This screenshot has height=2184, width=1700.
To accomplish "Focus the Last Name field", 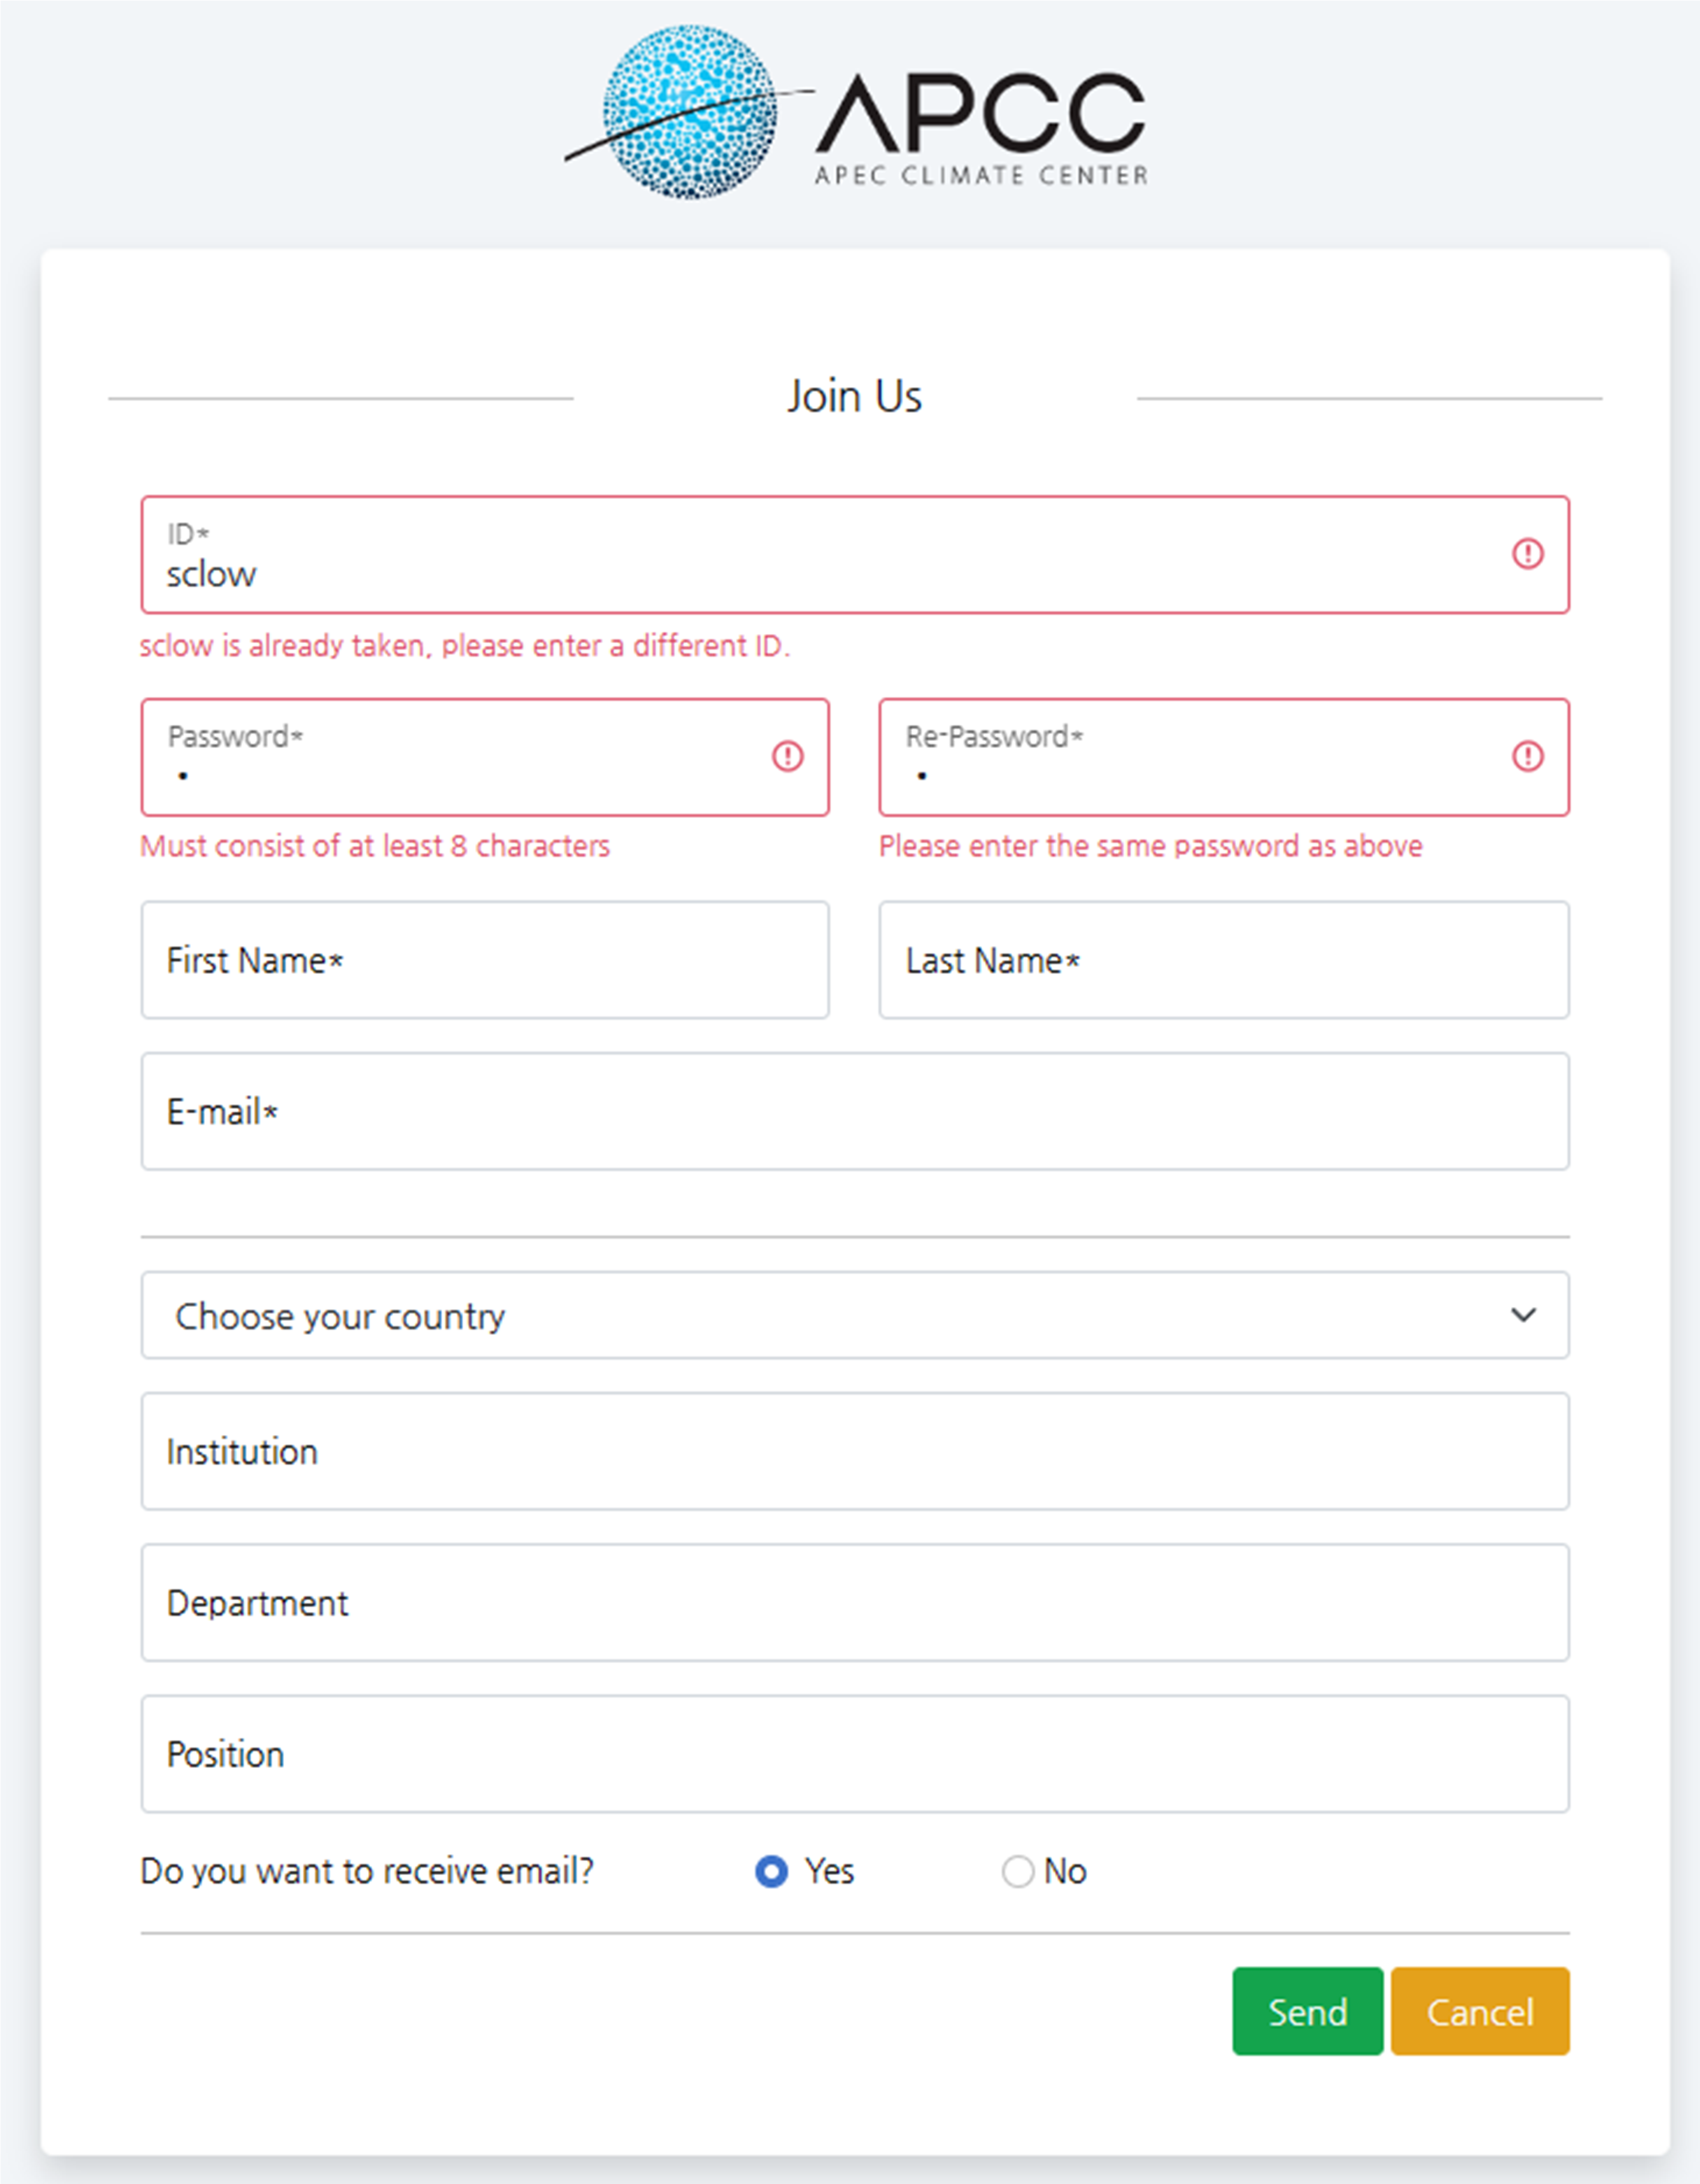I will [1223, 960].
